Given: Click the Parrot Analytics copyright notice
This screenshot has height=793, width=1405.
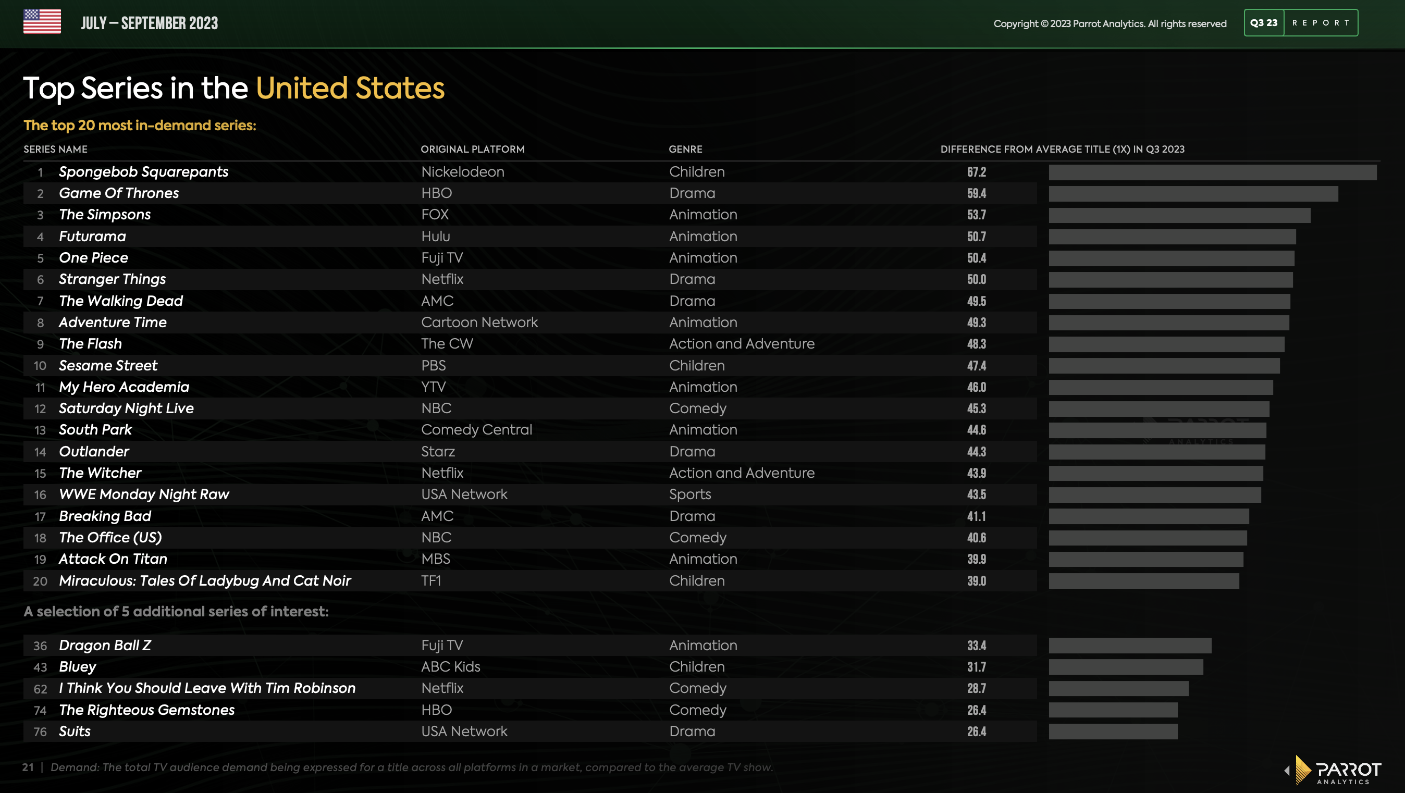Looking at the screenshot, I should (x=1110, y=23).
